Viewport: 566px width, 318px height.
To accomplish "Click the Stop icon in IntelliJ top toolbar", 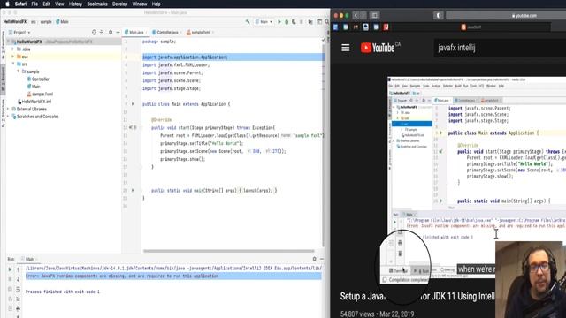I will point(302,22).
